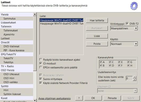Click the Poista button

click(97, 44)
